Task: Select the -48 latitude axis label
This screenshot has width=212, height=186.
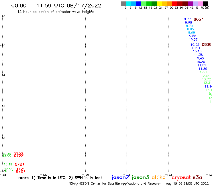Action: (3, 138)
